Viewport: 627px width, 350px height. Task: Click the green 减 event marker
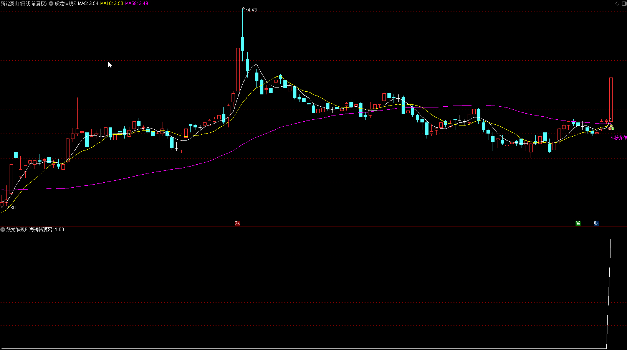[x=578, y=223]
